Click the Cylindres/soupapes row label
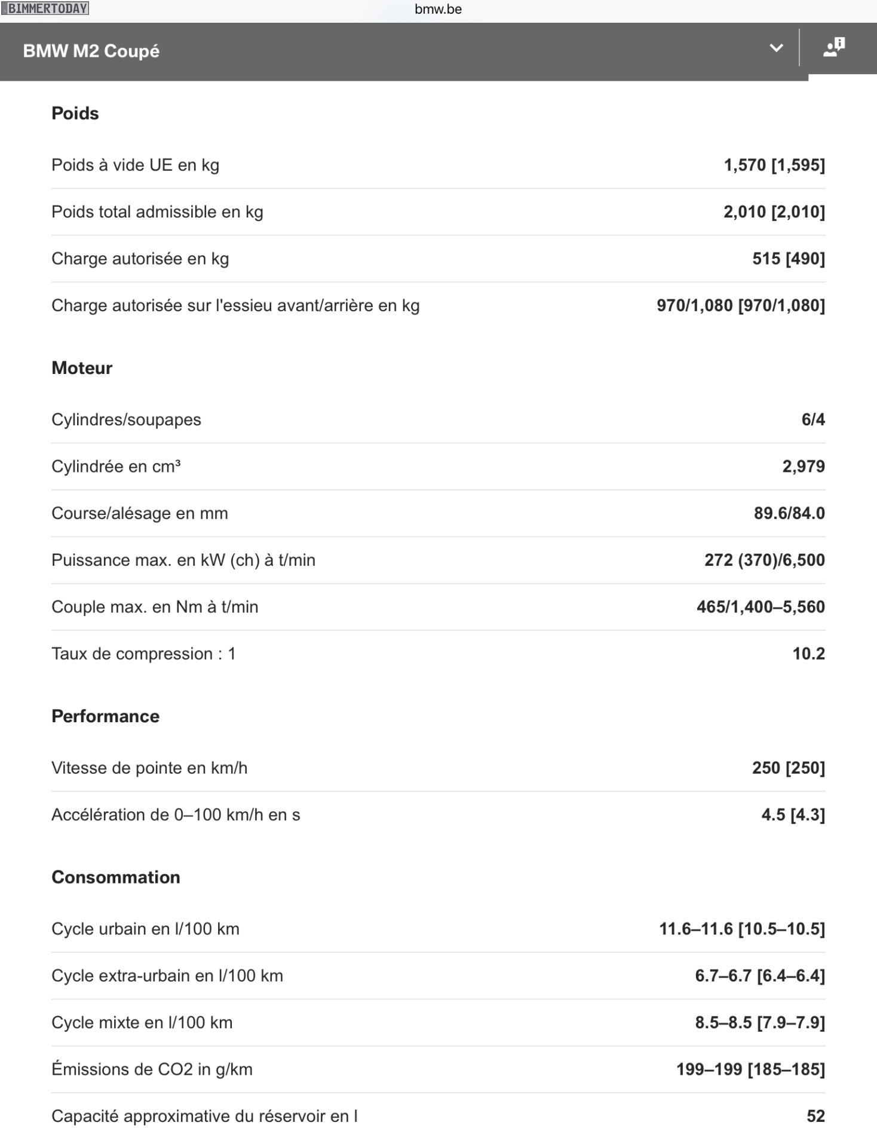The height and width of the screenshot is (1147, 877). tap(126, 420)
